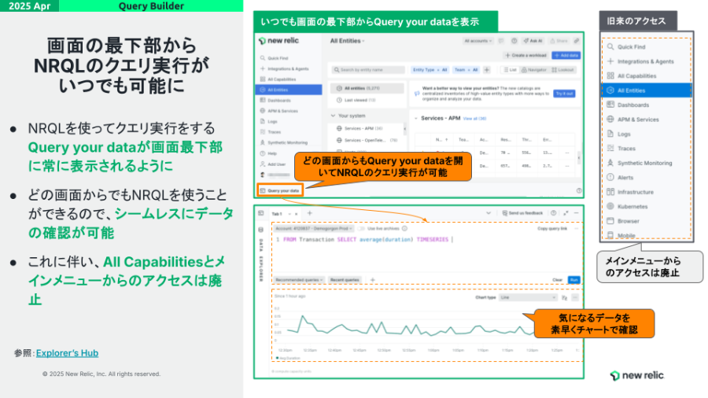Select Services - OpenTele... in the entity tree
Image resolution: width=708 pixels, height=398 pixels.
tap(367, 140)
